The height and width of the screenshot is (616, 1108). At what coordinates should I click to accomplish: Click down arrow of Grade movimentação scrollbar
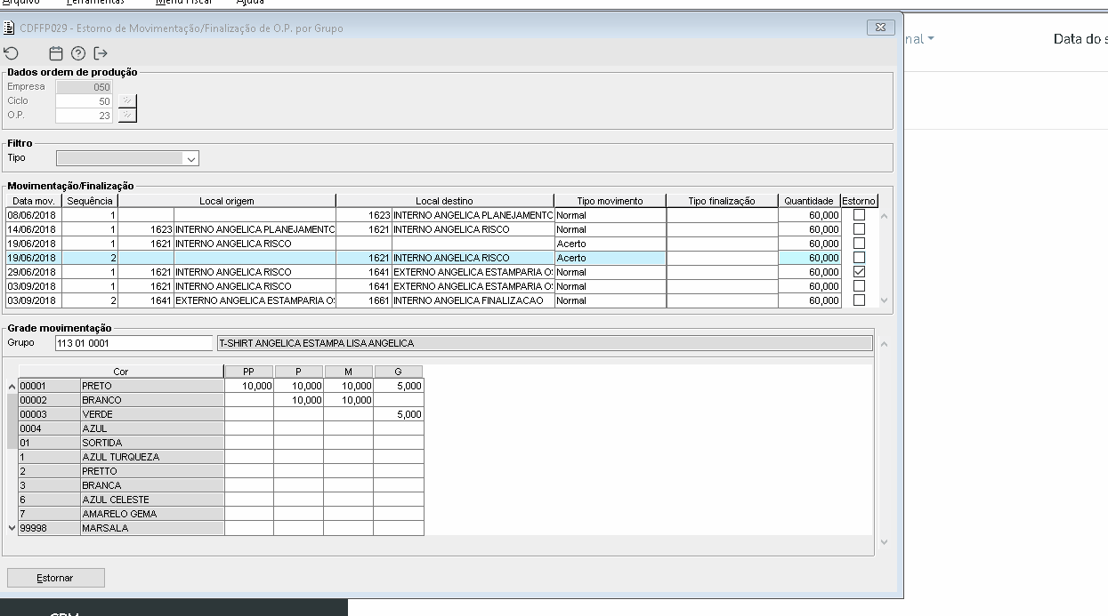click(x=884, y=541)
